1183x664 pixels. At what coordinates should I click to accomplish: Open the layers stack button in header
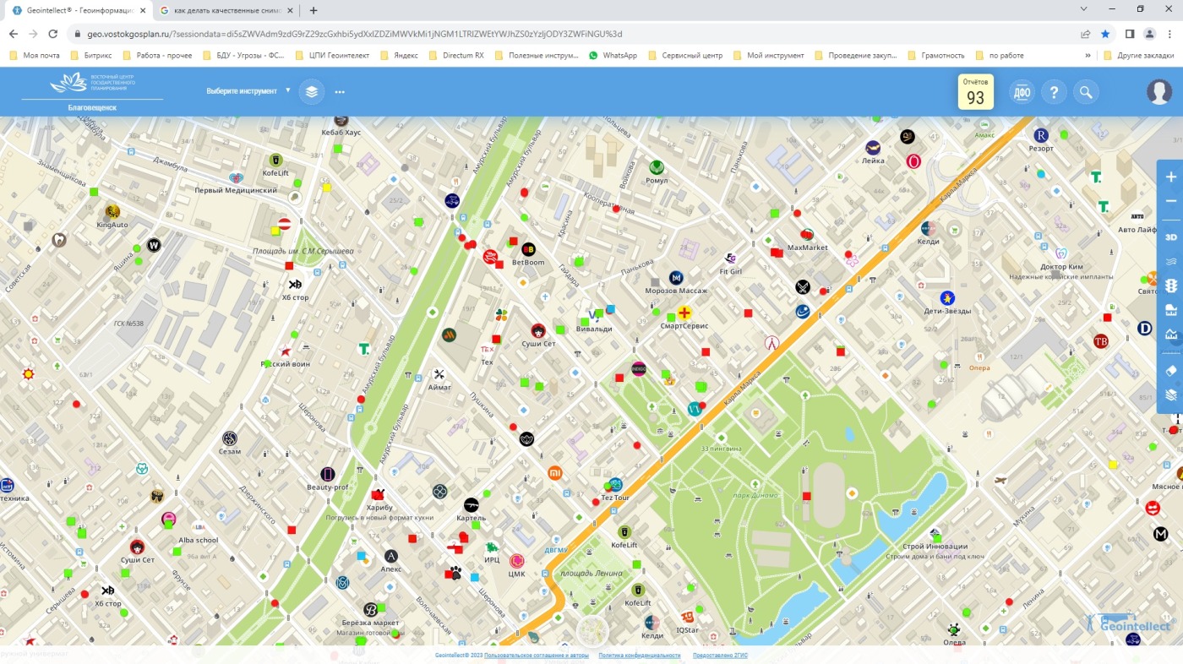[x=312, y=91]
